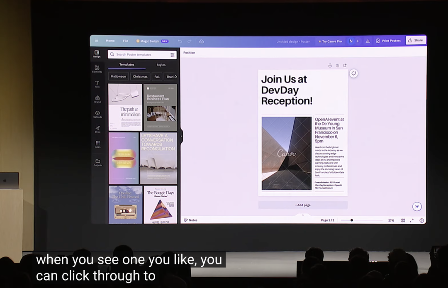Open the analytics bar chart icon
The width and height of the screenshot is (448, 288).
click(x=368, y=41)
